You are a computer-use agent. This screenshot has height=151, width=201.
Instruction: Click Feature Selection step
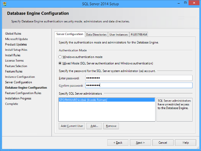coord(16,66)
